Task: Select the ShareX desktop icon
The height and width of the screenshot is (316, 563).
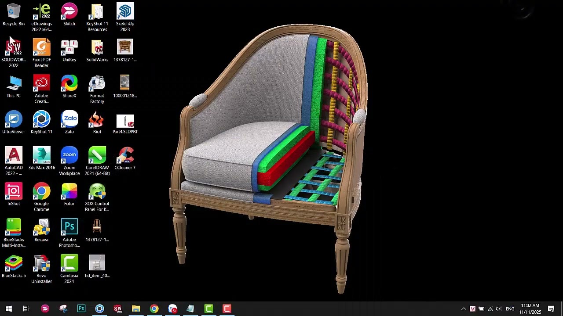Action: (69, 87)
